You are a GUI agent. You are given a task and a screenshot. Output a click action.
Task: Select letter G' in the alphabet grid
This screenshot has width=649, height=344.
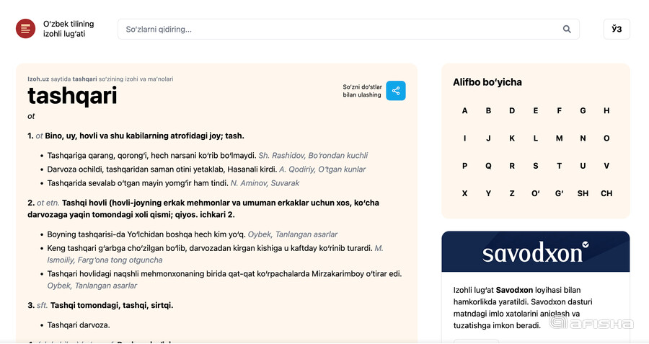coord(559,193)
